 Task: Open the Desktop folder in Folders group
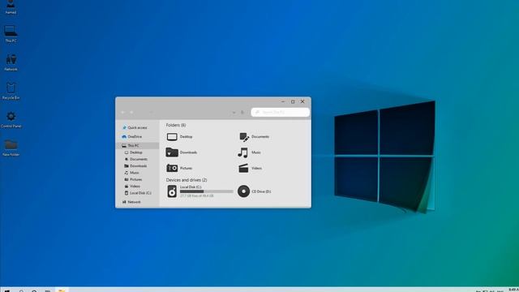[x=179, y=136]
